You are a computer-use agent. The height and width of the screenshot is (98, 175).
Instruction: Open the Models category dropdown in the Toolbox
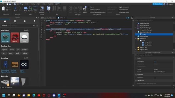5,26
